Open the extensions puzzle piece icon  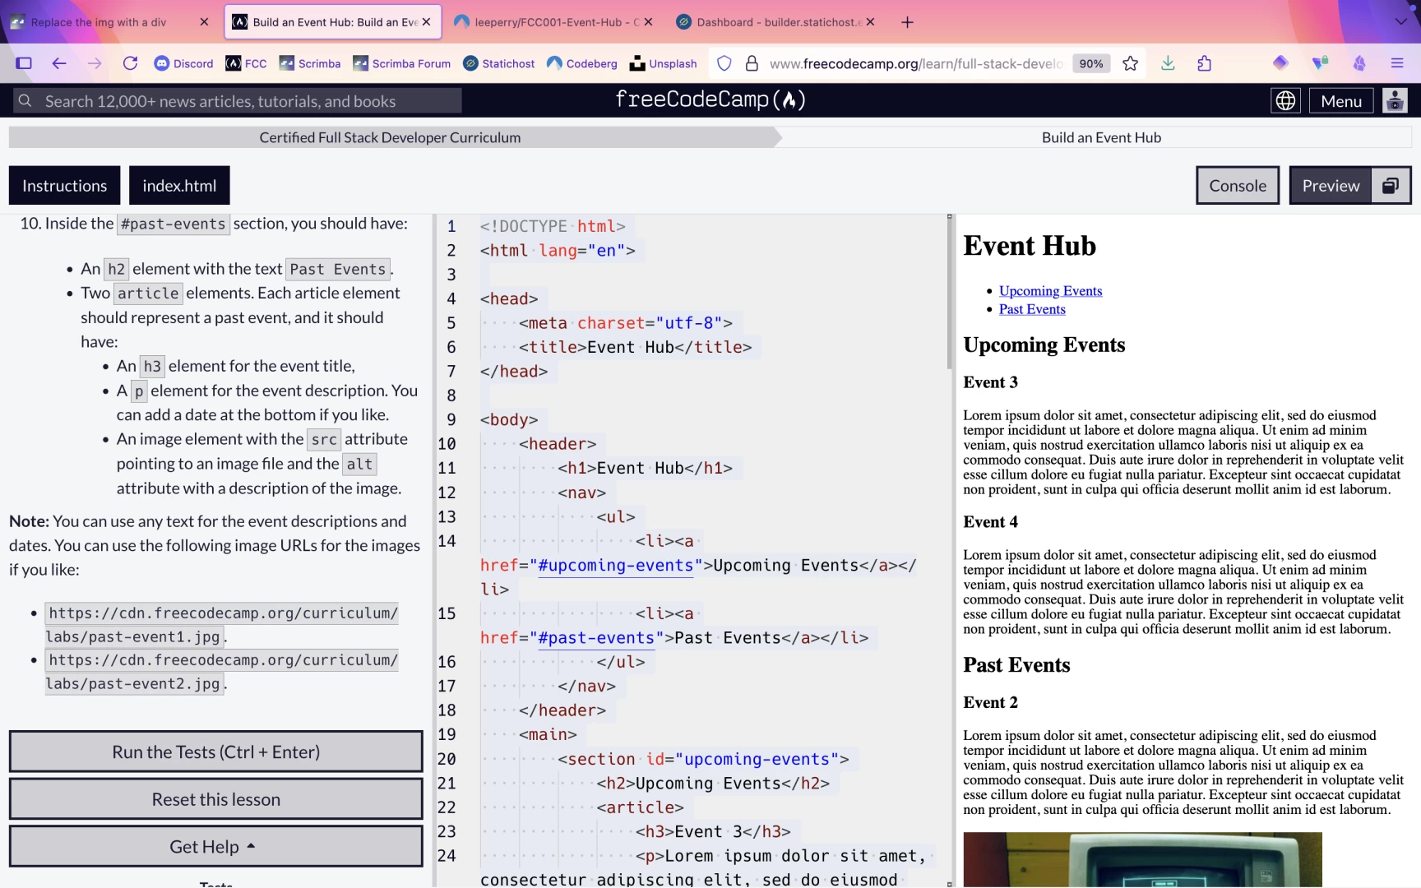(1205, 63)
